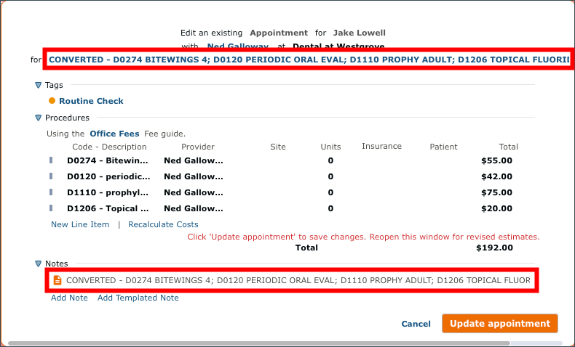This screenshot has width=575, height=347.
Task: Select the D1110 - prophyl... procedure
Action: 108,192
